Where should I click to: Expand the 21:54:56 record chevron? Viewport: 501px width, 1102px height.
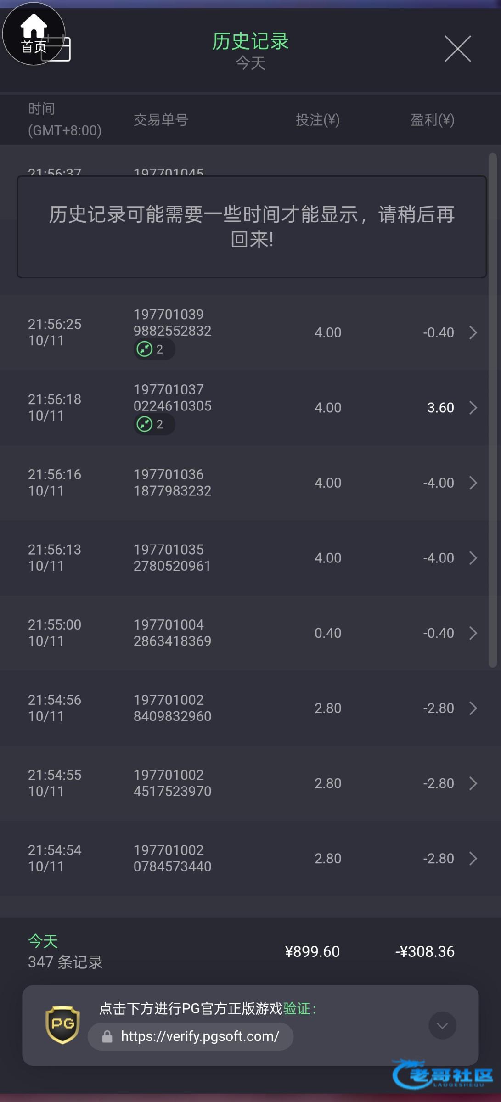473,708
